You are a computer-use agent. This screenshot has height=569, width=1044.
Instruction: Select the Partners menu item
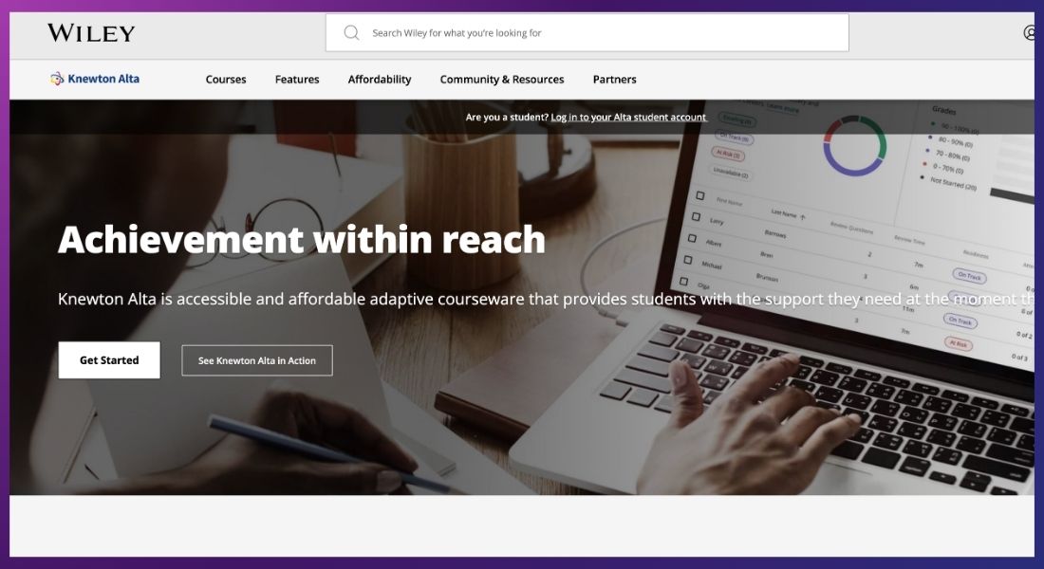[615, 80]
